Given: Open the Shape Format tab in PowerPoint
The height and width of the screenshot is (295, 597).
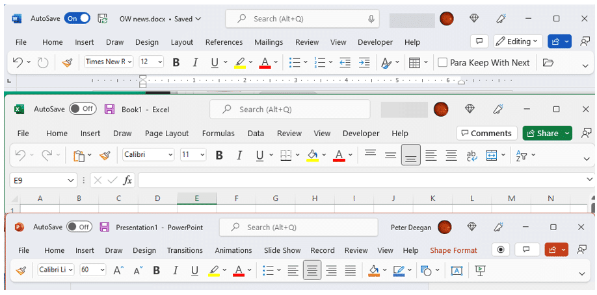Looking at the screenshot, I should pyautogui.click(x=453, y=250).
